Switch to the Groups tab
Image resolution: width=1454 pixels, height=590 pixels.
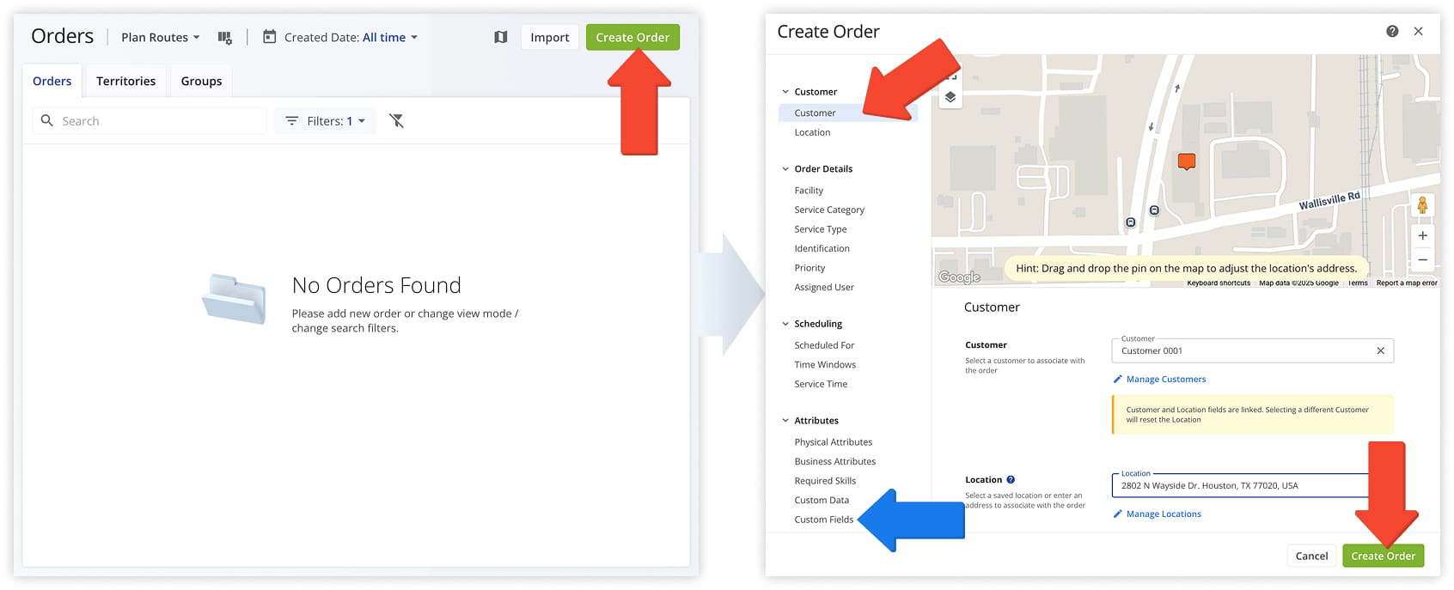tap(201, 81)
